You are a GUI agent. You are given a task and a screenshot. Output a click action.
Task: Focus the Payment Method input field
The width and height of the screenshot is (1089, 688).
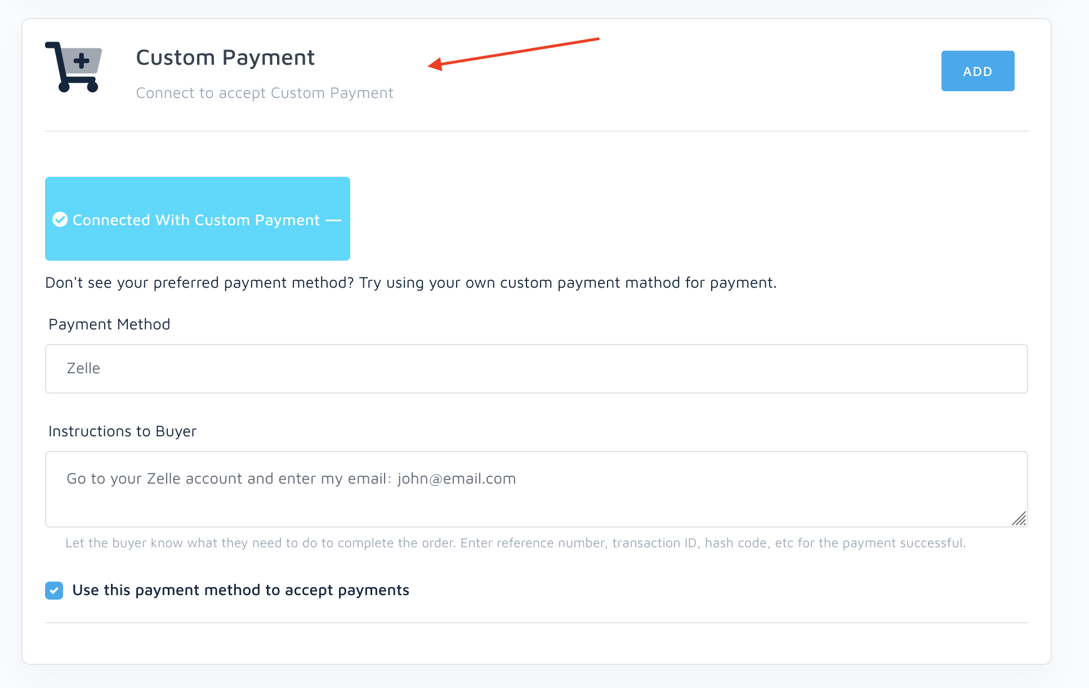(x=536, y=369)
